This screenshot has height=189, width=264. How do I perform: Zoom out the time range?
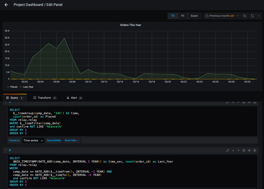[244, 16]
